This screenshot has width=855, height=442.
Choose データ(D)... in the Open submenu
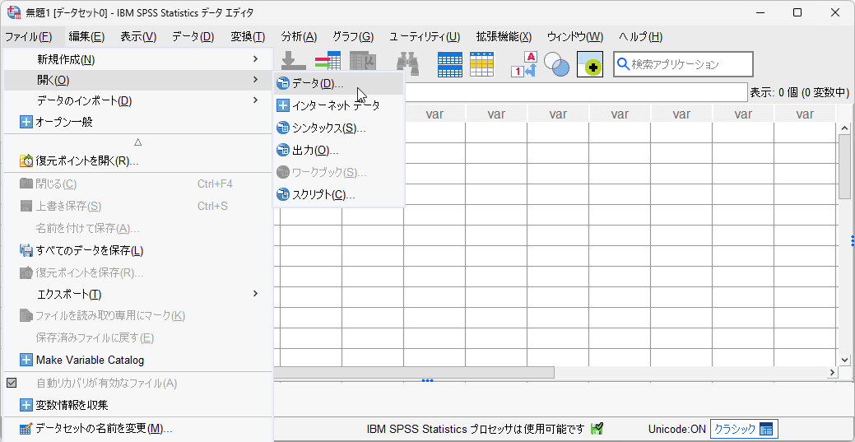[338, 83]
